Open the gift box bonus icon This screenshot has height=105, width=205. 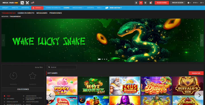click(x=151, y=3)
